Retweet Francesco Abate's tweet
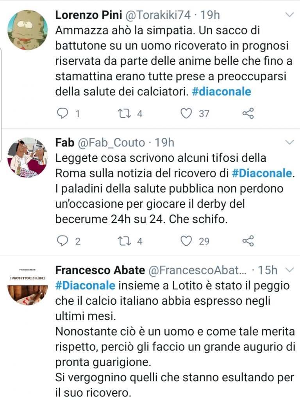The image size is (300, 400). click(x=125, y=398)
